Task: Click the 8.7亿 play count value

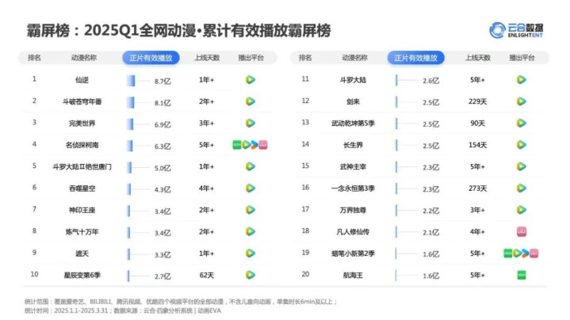Action: point(163,81)
